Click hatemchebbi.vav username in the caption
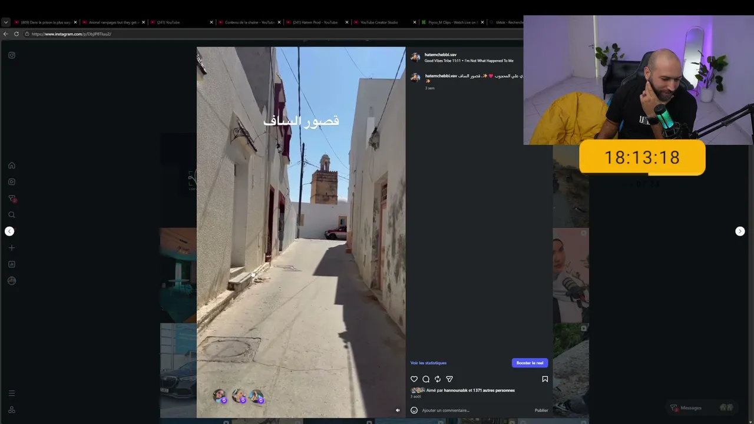Image resolution: width=754 pixels, height=424 pixels. (441, 76)
